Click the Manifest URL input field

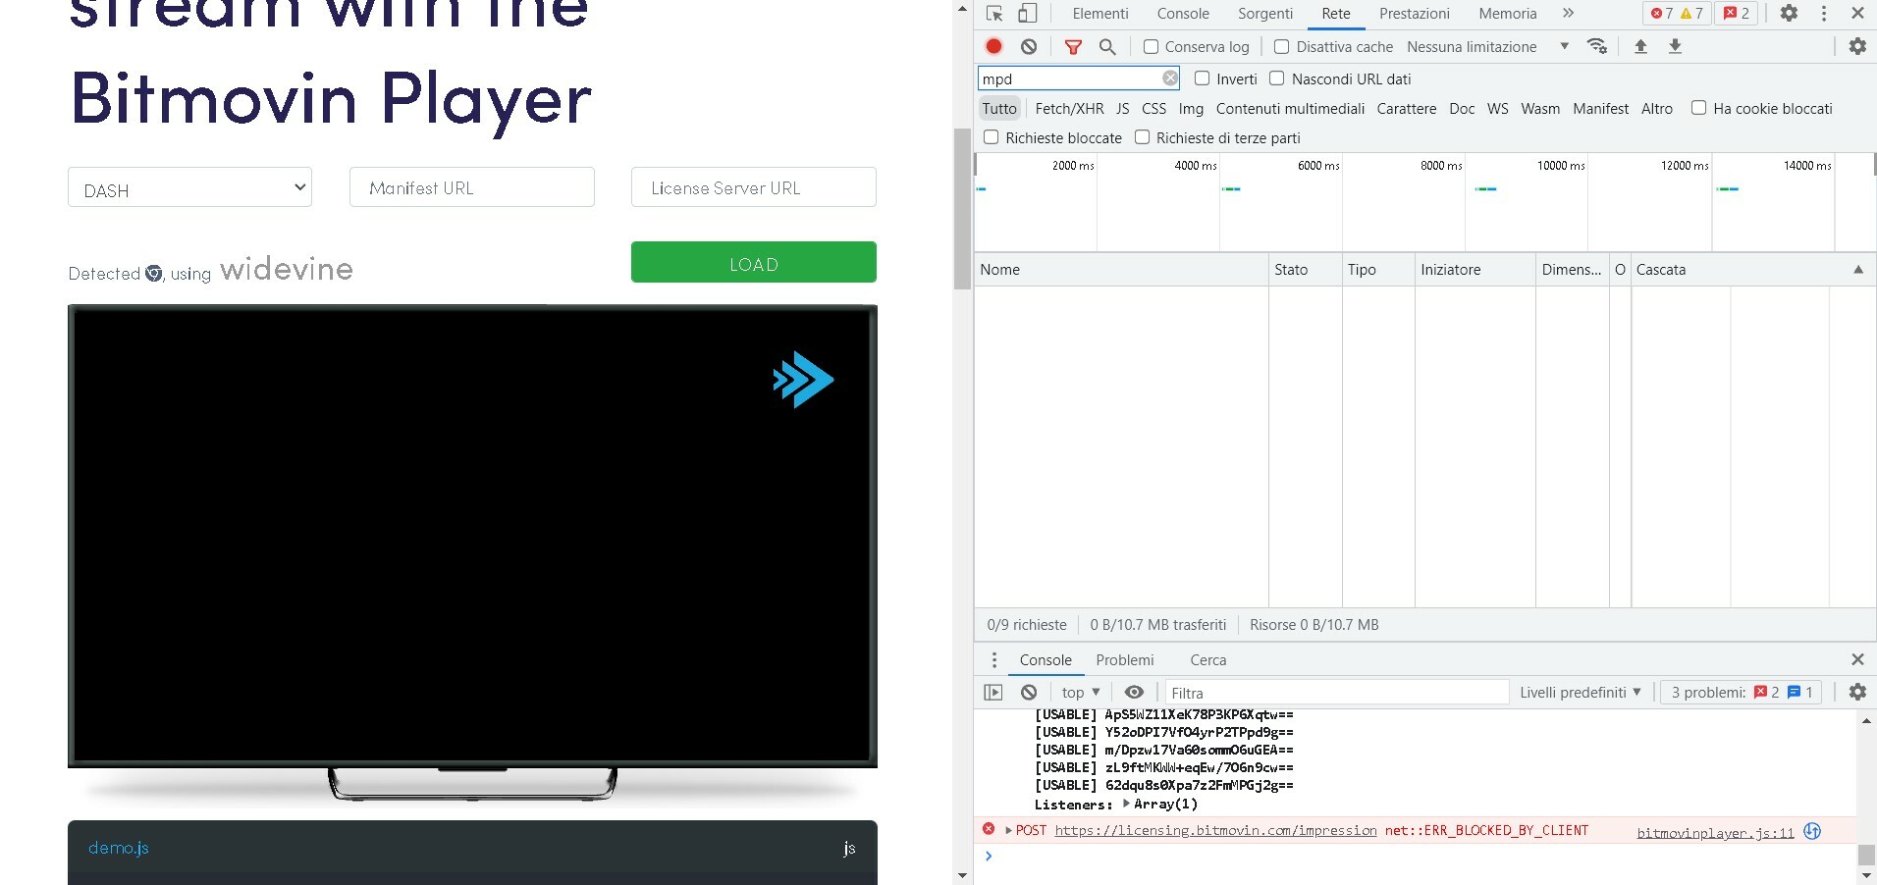point(472,187)
